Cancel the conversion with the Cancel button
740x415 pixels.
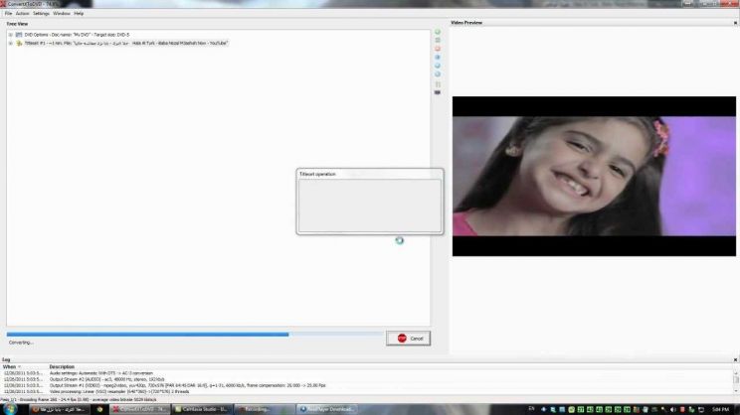(408, 339)
